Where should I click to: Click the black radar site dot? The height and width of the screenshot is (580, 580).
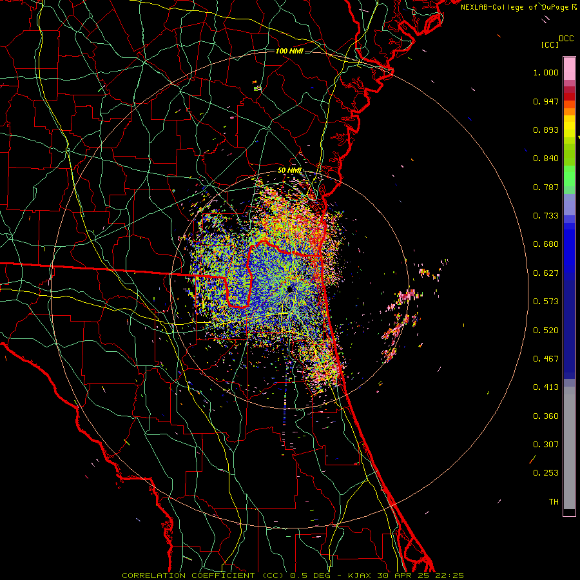click(290, 289)
